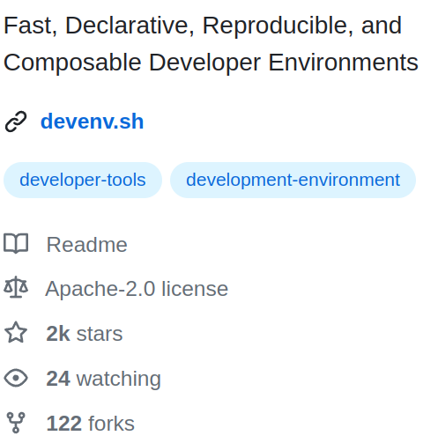Click the book icon next to Readme

click(16, 243)
